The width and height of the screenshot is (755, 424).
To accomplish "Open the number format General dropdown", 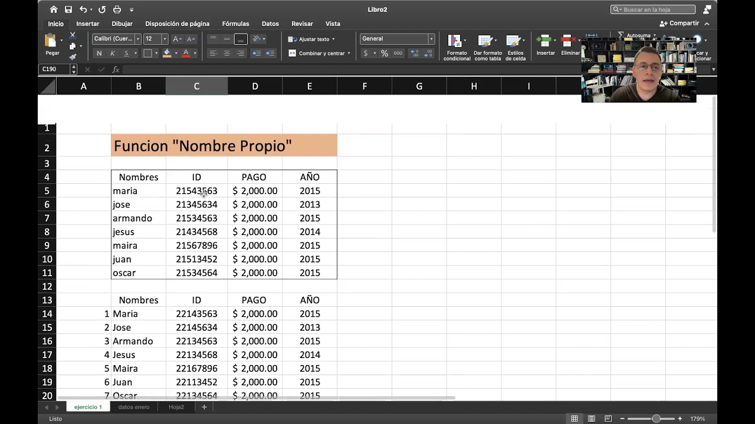I will 431,39.
